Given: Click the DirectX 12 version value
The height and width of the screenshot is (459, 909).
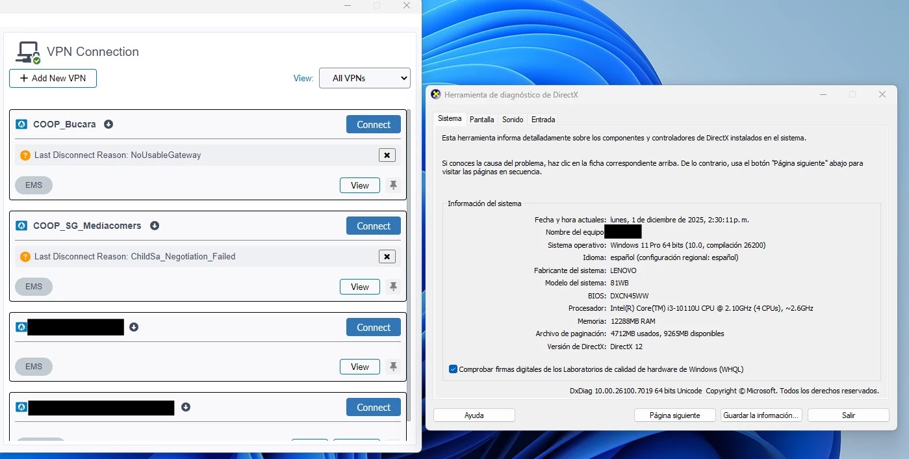Looking at the screenshot, I should pyautogui.click(x=626, y=347).
